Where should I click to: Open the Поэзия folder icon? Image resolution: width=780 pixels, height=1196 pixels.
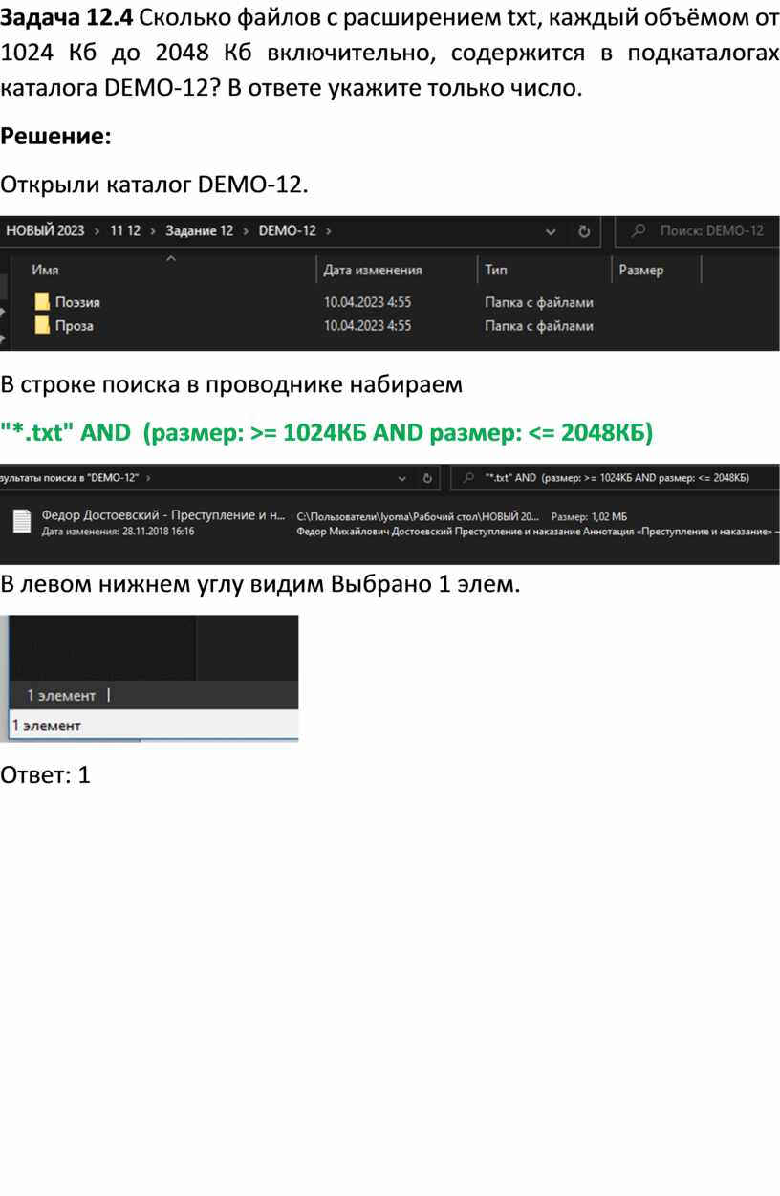[x=42, y=302]
